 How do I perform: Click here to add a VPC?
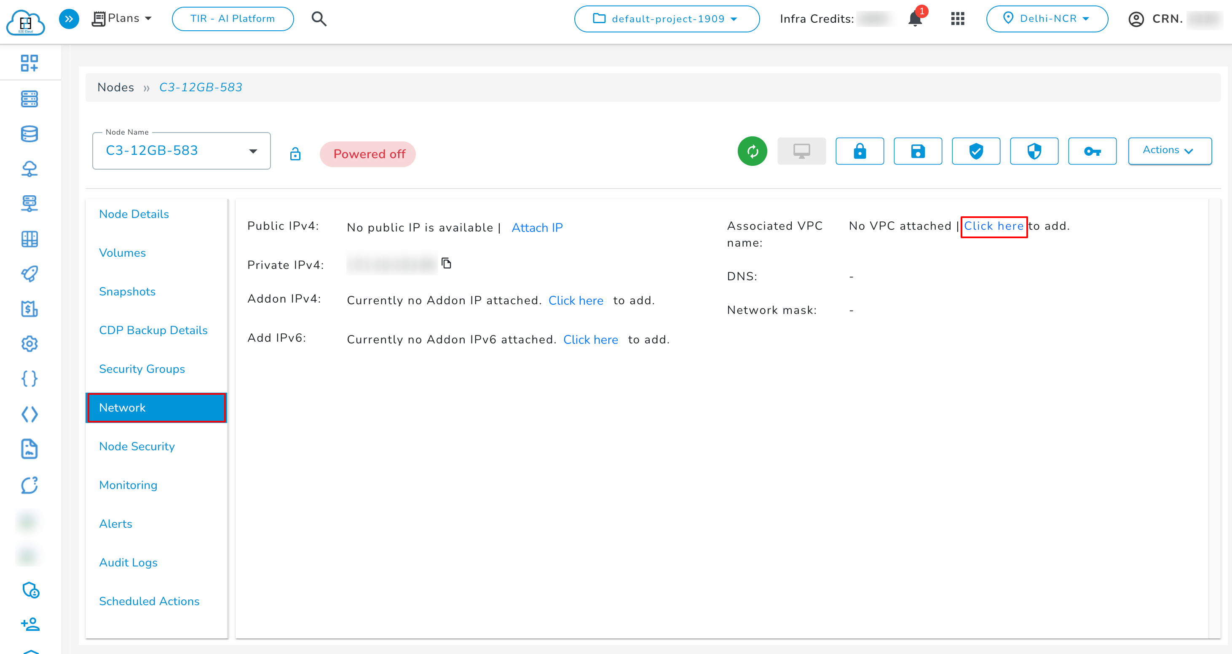click(x=994, y=226)
